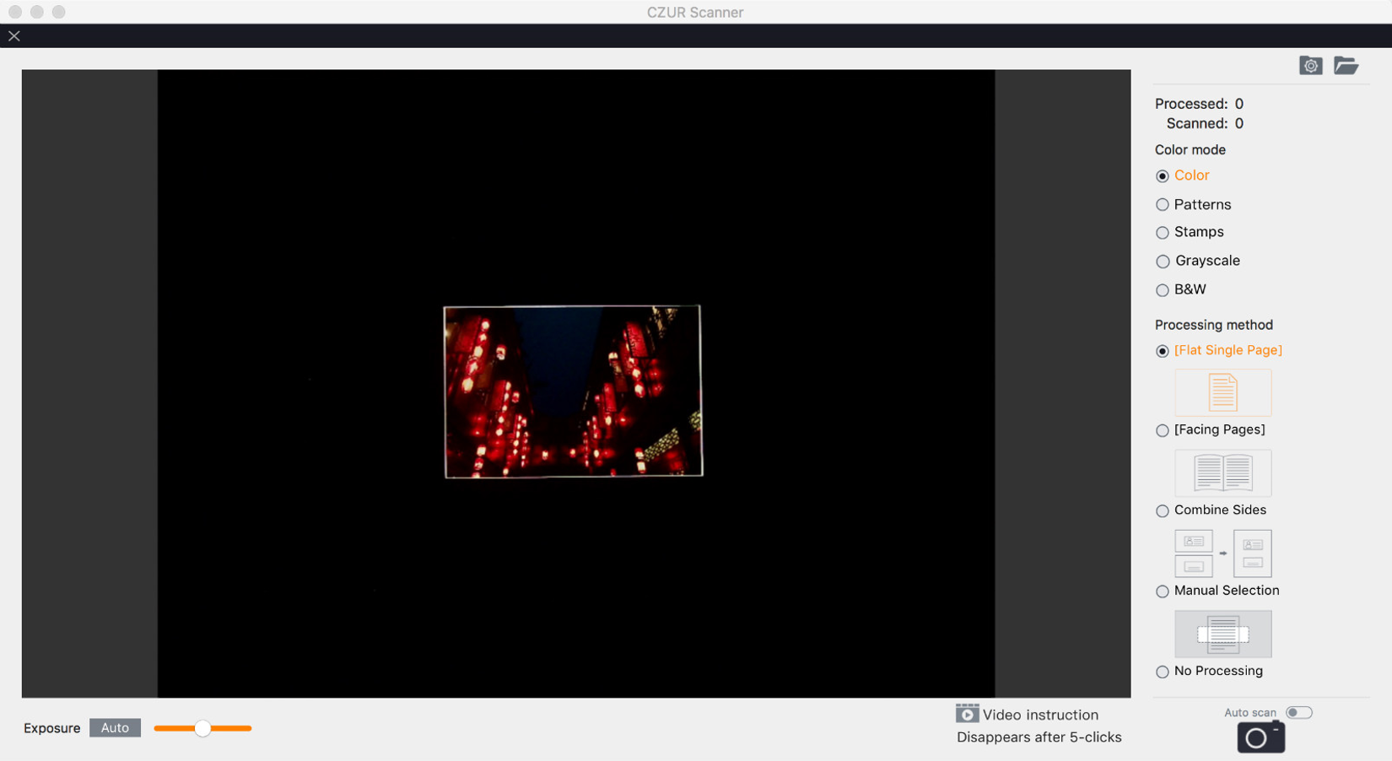Click the Exposure slider handle

(x=202, y=728)
